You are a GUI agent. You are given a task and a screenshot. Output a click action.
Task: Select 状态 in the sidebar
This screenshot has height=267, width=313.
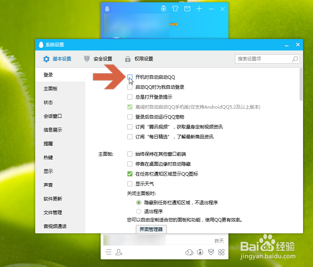pos(60,103)
